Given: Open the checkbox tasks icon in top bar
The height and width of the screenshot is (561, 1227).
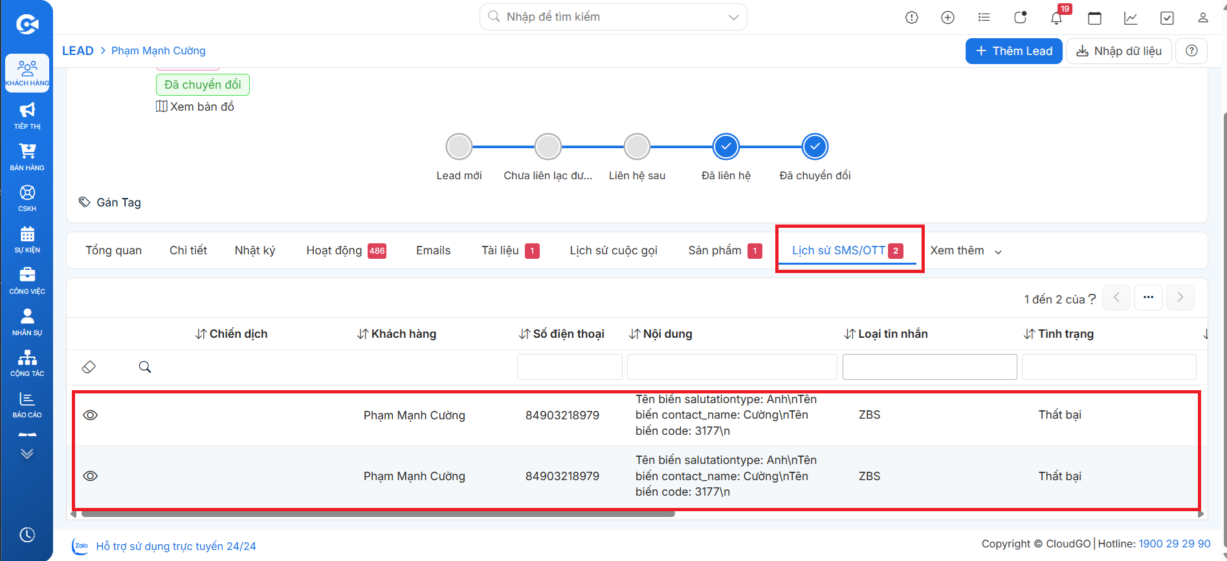Looking at the screenshot, I should (x=1167, y=18).
